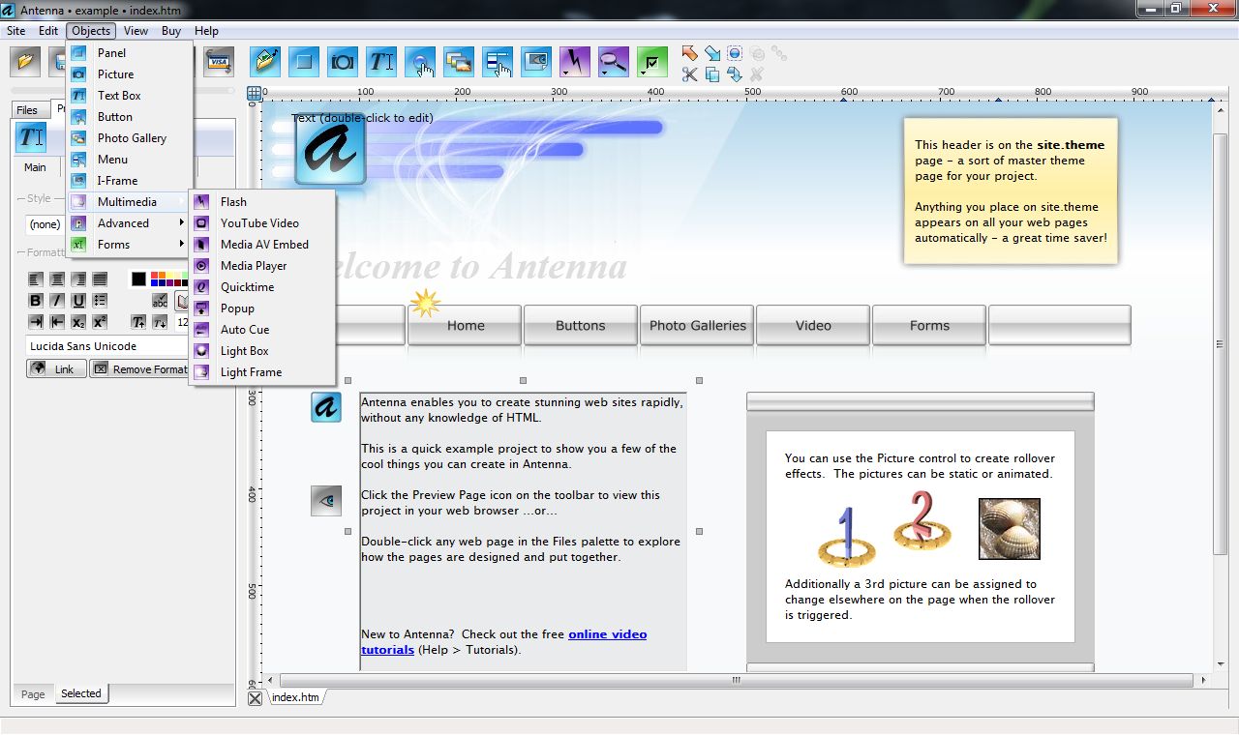Click the scissors Cut icon
The height and width of the screenshot is (735, 1239).
(689, 73)
